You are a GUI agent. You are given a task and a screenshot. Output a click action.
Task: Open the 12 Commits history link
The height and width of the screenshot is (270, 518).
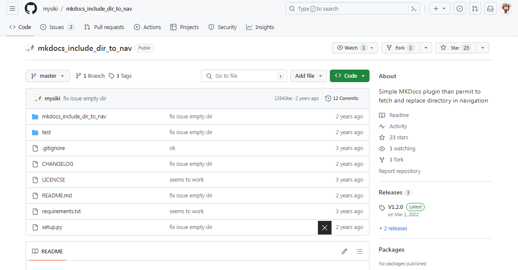click(x=341, y=98)
